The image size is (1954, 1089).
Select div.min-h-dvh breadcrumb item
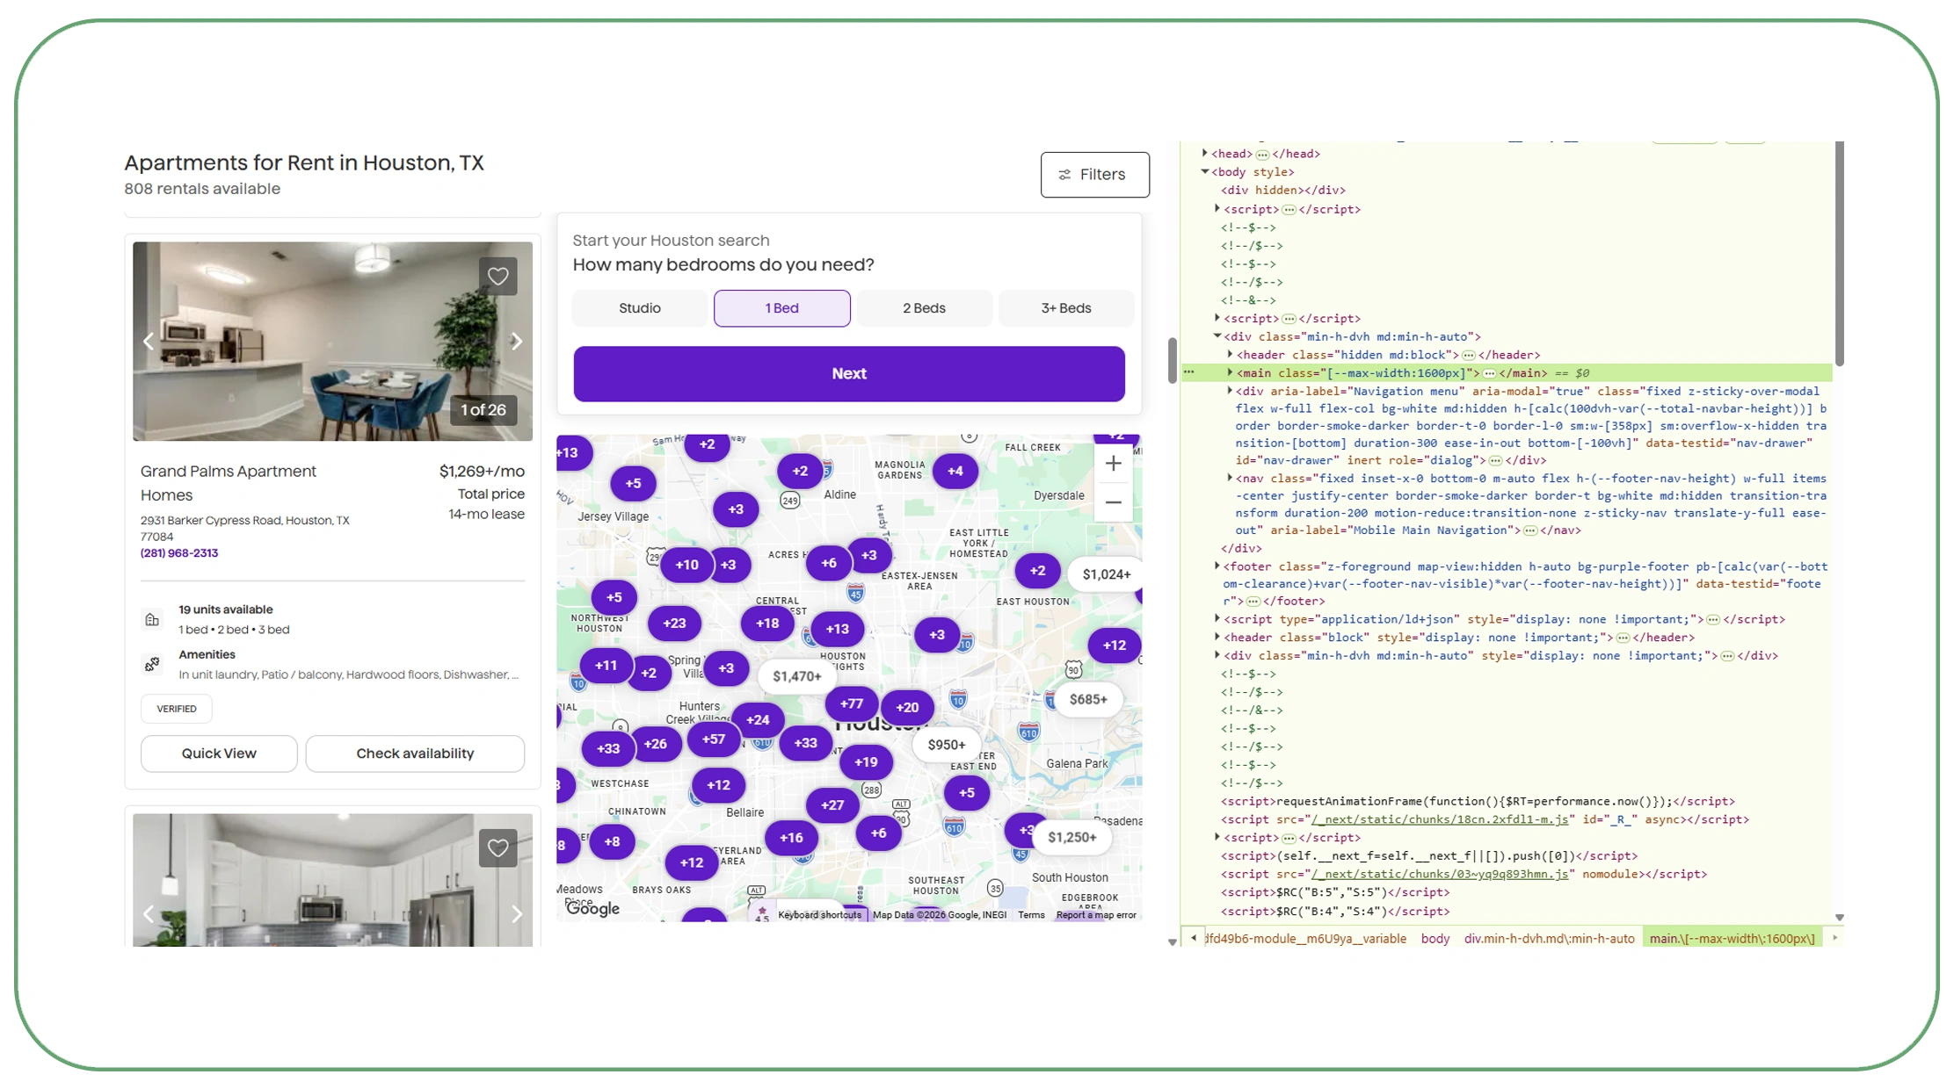click(1549, 939)
